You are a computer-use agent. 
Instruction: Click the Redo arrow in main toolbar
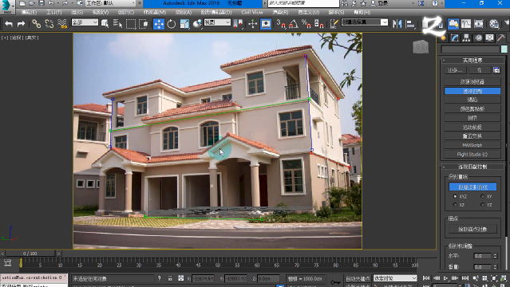click(x=21, y=24)
